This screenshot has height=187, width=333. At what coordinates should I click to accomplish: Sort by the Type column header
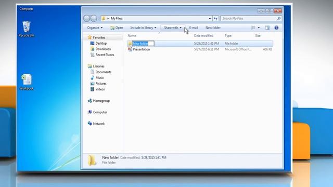pos(228,36)
